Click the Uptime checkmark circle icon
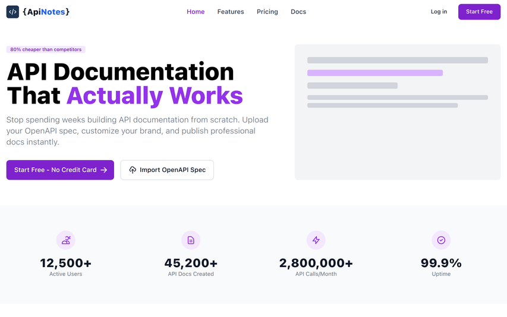The image size is (507, 317). click(441, 240)
